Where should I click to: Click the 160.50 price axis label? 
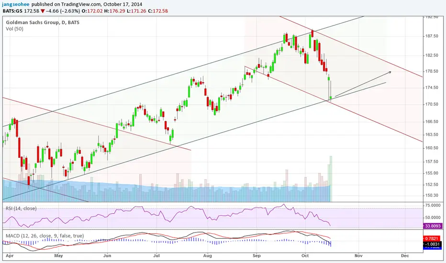click(x=432, y=148)
